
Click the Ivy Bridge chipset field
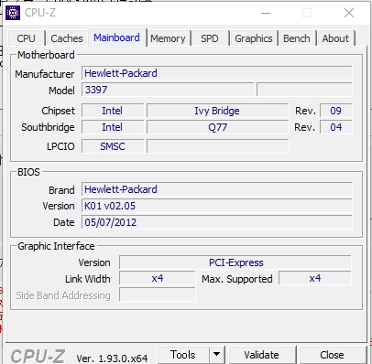(217, 111)
